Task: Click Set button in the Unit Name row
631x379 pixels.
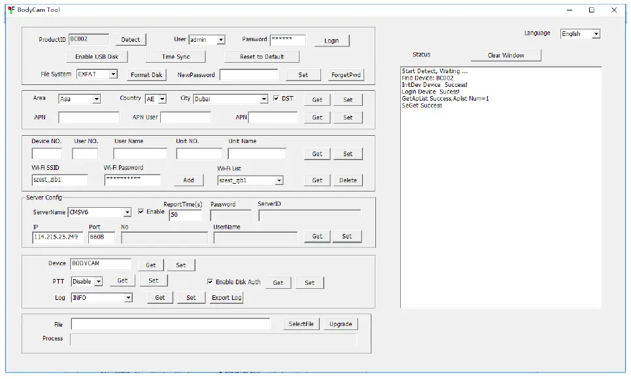Action: 348,154
